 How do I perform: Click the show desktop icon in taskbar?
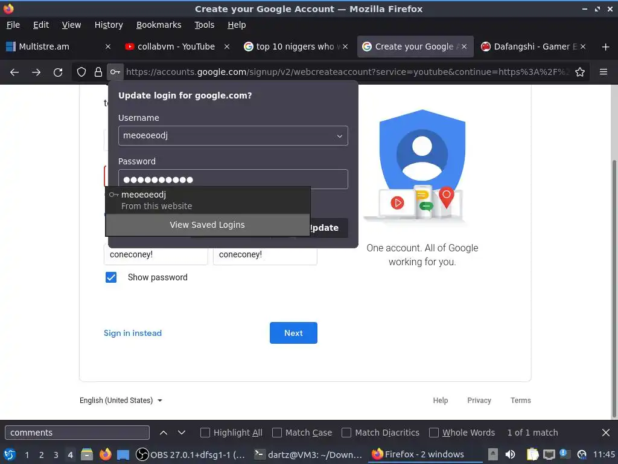coord(123,454)
